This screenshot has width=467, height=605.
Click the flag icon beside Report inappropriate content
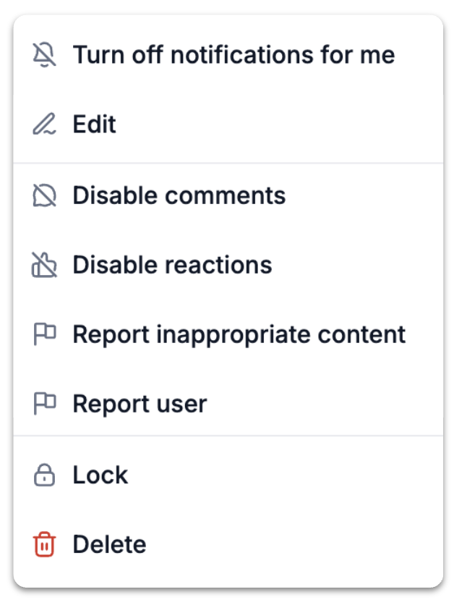click(45, 334)
